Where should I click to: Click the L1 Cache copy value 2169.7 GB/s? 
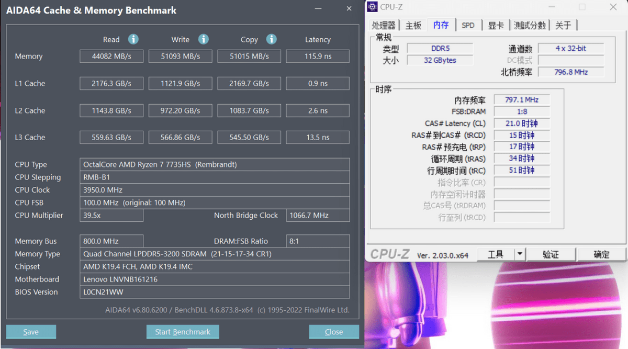point(249,83)
